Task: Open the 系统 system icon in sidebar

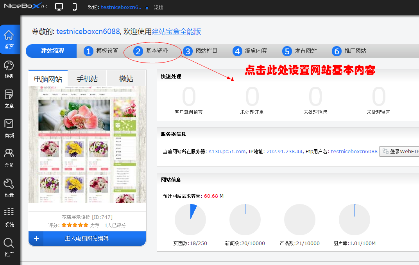Action: point(9,215)
